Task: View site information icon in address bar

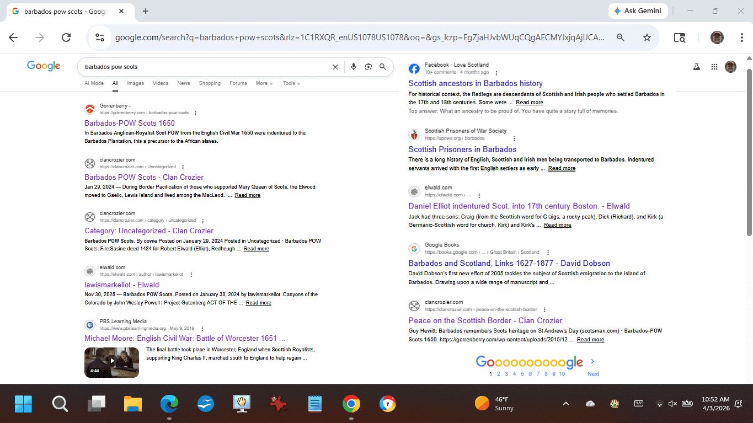Action: coord(100,38)
